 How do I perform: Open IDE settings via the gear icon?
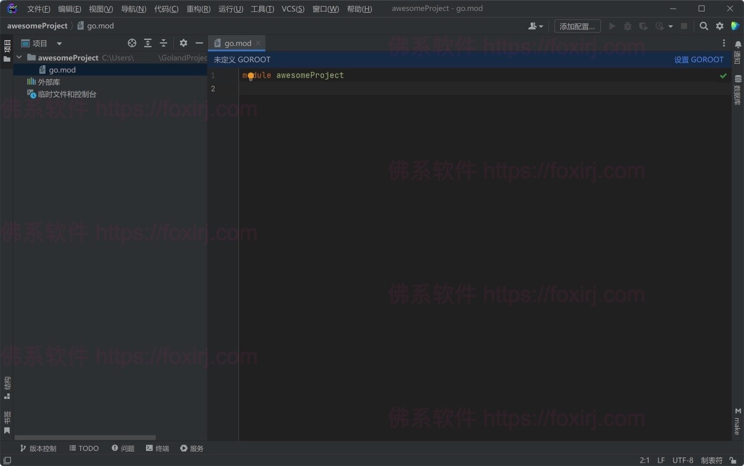click(x=719, y=26)
